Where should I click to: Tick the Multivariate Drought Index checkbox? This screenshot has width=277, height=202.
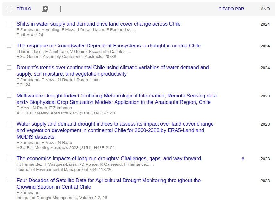tap(9, 96)
